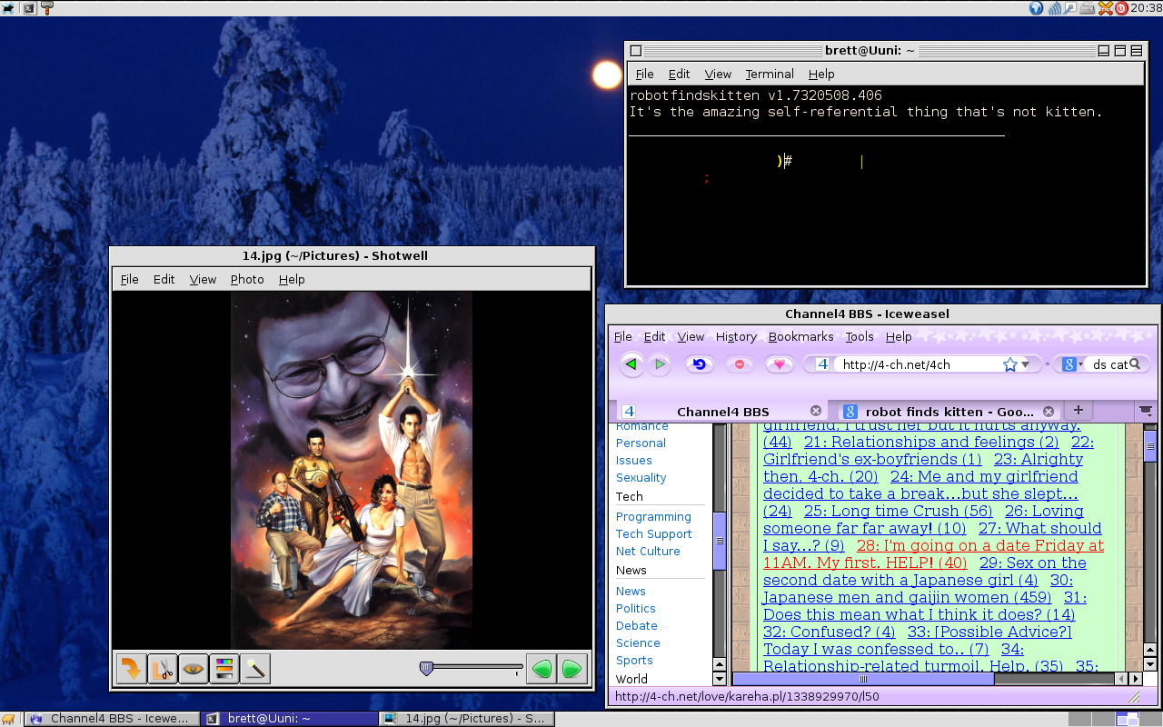The height and width of the screenshot is (727, 1163).
Task: Open the Iceweasel History menu
Action: [736, 336]
